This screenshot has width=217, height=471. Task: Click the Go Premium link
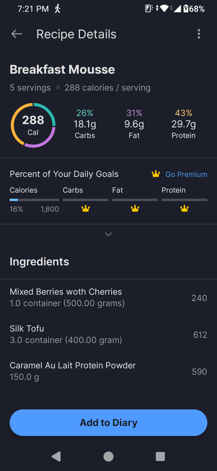click(x=186, y=174)
